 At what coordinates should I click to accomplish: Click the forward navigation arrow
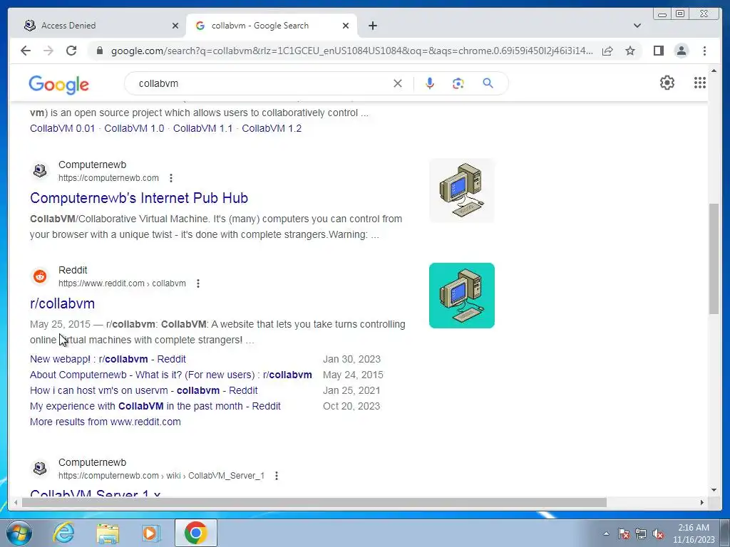click(48, 51)
